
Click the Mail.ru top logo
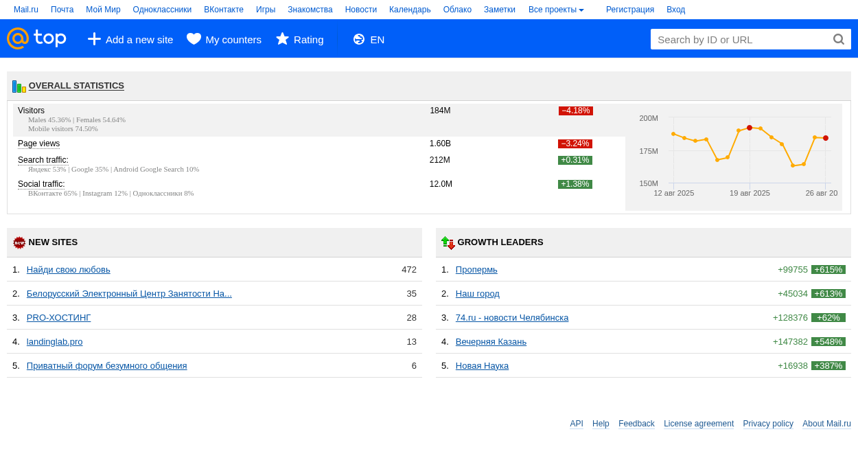pos(37,38)
